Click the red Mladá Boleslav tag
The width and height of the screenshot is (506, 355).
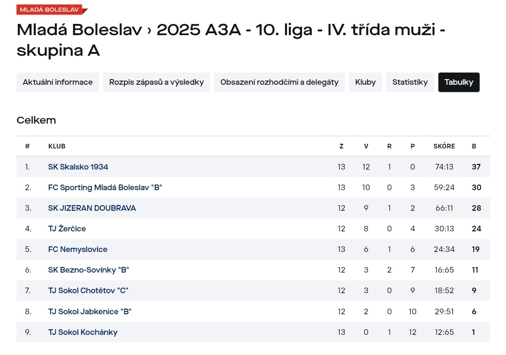point(49,9)
